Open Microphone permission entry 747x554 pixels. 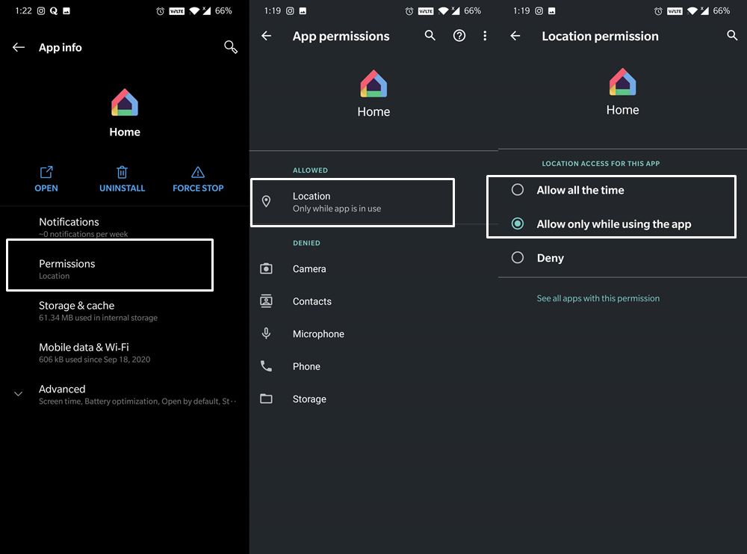point(373,333)
